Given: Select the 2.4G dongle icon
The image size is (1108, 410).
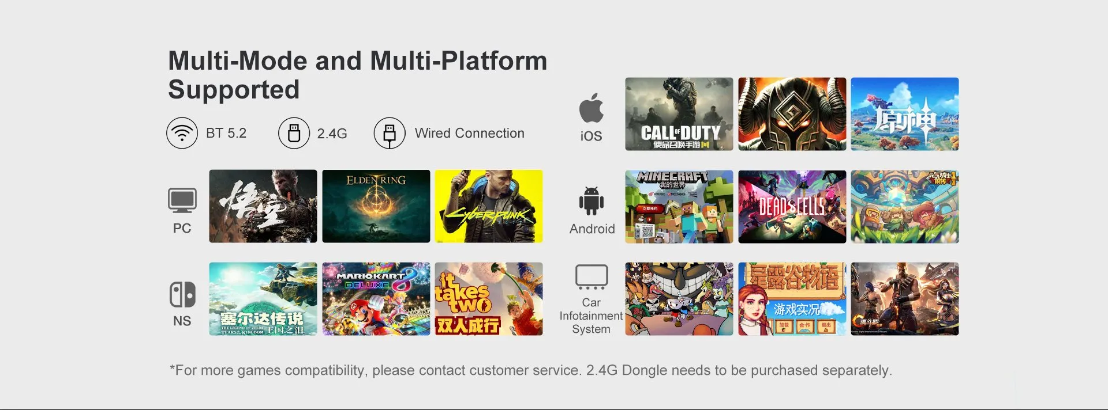Looking at the screenshot, I should (x=294, y=133).
